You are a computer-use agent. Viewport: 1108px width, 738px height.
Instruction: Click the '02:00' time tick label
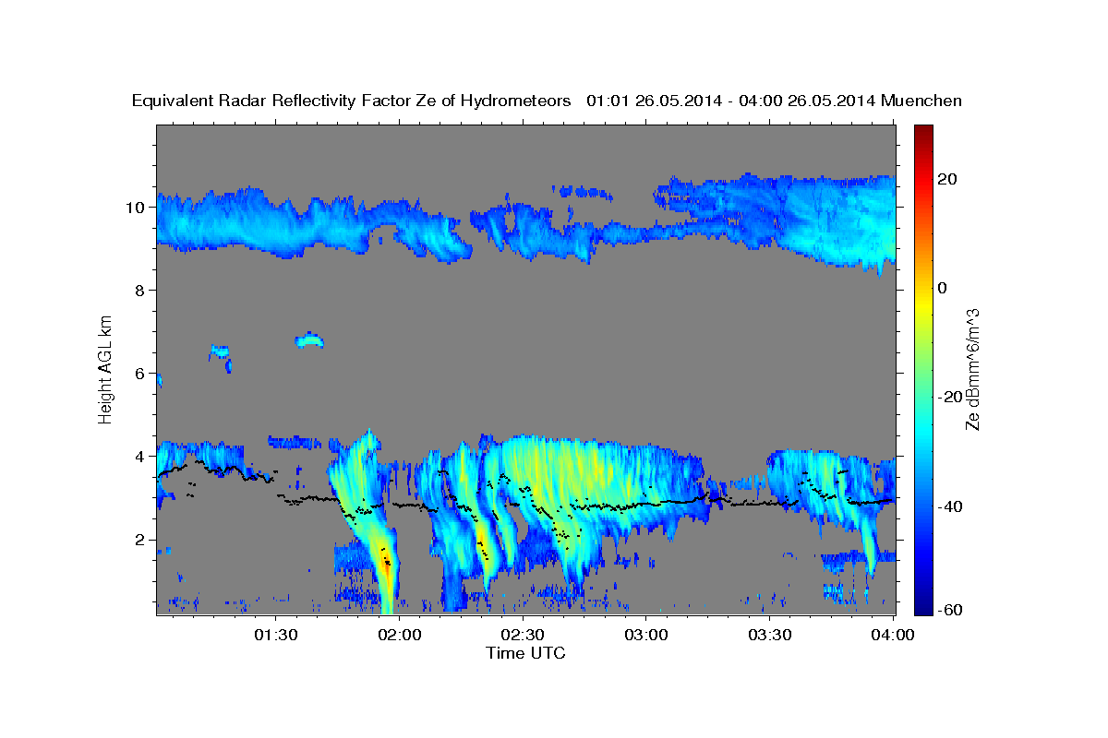399,635
